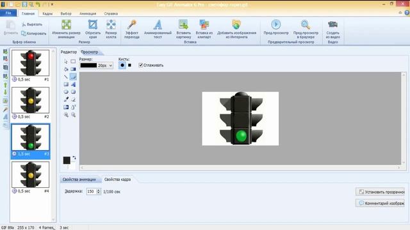Select the text A tool in palette
Viewport: 410px width, 230px height.
[x=73, y=84]
